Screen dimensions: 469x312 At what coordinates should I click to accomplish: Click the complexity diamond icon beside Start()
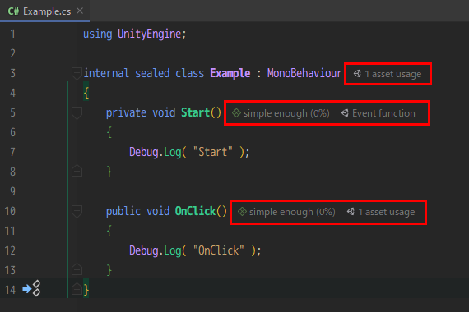[236, 112]
